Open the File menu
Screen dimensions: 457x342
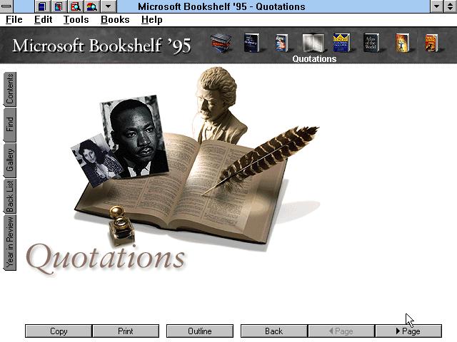(14, 20)
